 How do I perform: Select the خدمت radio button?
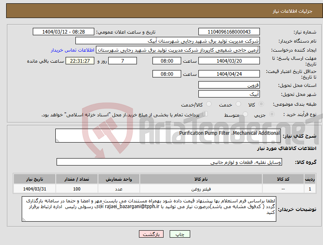238,104
